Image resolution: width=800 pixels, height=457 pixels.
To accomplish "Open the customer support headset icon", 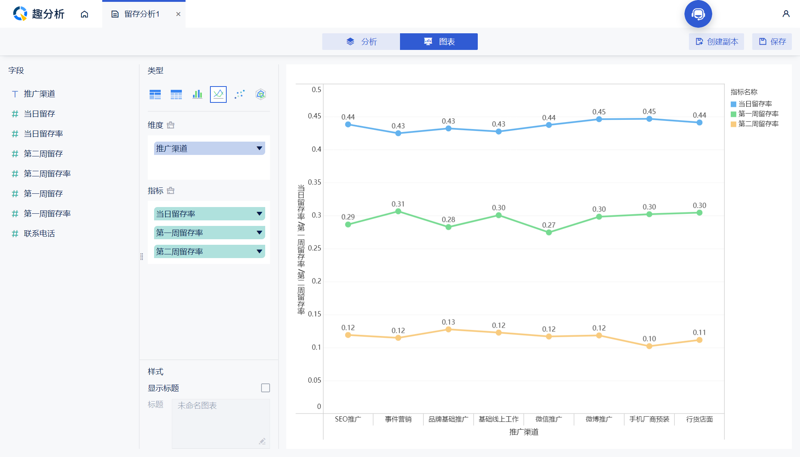I will (x=698, y=14).
